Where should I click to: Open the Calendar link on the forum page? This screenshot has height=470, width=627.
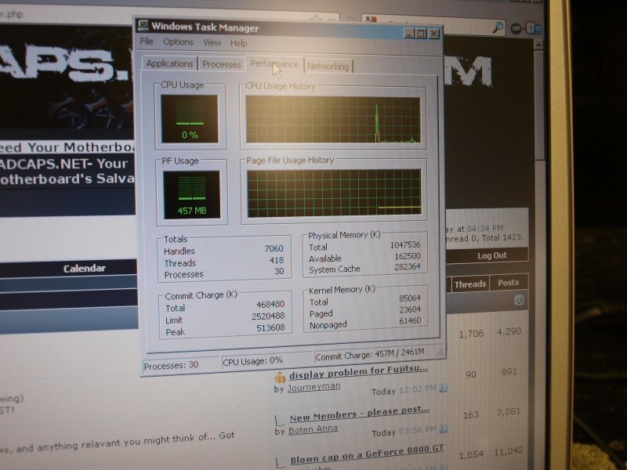85,268
